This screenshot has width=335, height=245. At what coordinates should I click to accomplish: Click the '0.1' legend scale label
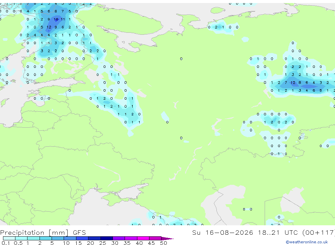6,243
